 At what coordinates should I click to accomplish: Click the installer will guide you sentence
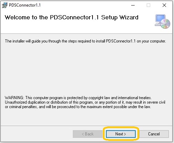(x=85, y=41)
